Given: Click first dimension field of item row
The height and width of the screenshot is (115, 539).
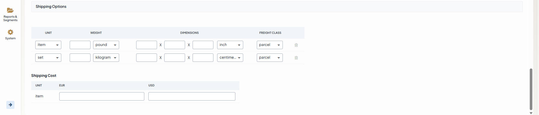Looking at the screenshot, I should coord(147,45).
